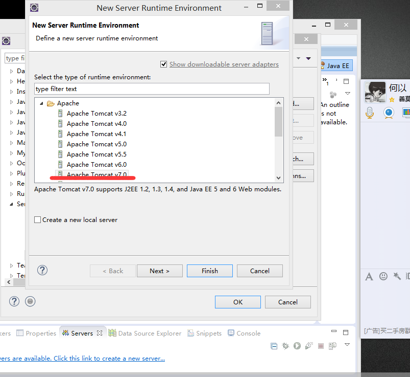Screen dimensions: 410x377
Task: Expand the Da preferences tree node
Action: tap(11, 71)
